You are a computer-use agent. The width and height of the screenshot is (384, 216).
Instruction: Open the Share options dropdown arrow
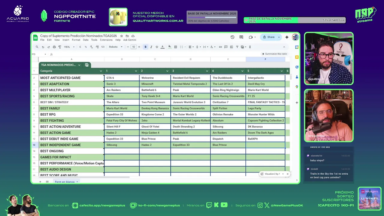click(279, 37)
